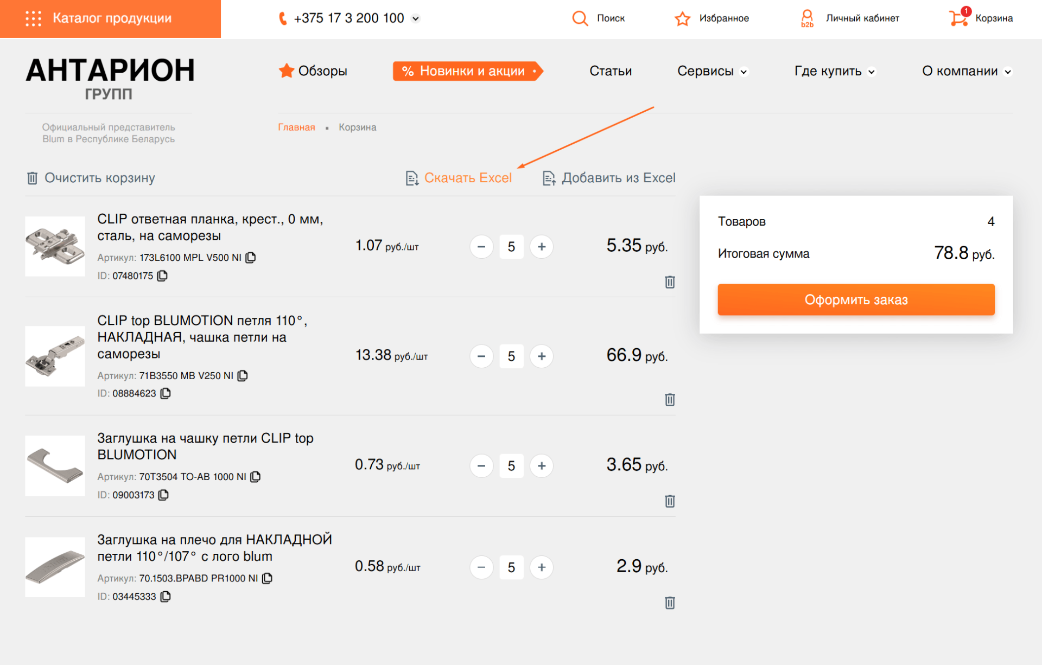
Task: Open product title CLIP ответная планка
Action: pos(210,227)
